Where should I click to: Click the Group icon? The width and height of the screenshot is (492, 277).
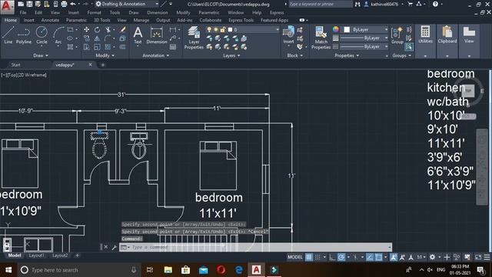397,35
